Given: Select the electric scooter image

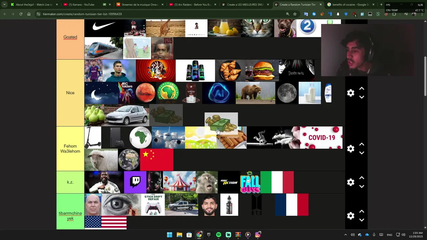Looking at the screenshot, I should [93, 138].
